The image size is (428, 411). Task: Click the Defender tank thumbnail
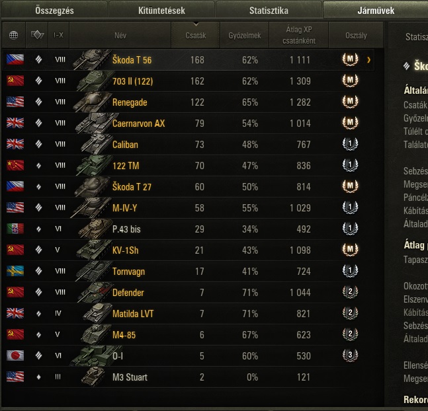click(94, 292)
